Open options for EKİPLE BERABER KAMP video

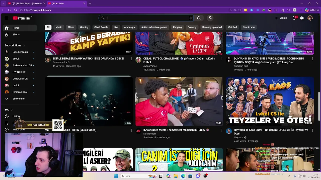[x=131, y=59]
